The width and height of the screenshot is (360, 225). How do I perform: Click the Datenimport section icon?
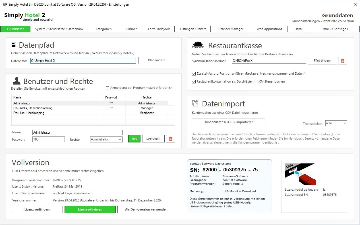click(x=195, y=103)
